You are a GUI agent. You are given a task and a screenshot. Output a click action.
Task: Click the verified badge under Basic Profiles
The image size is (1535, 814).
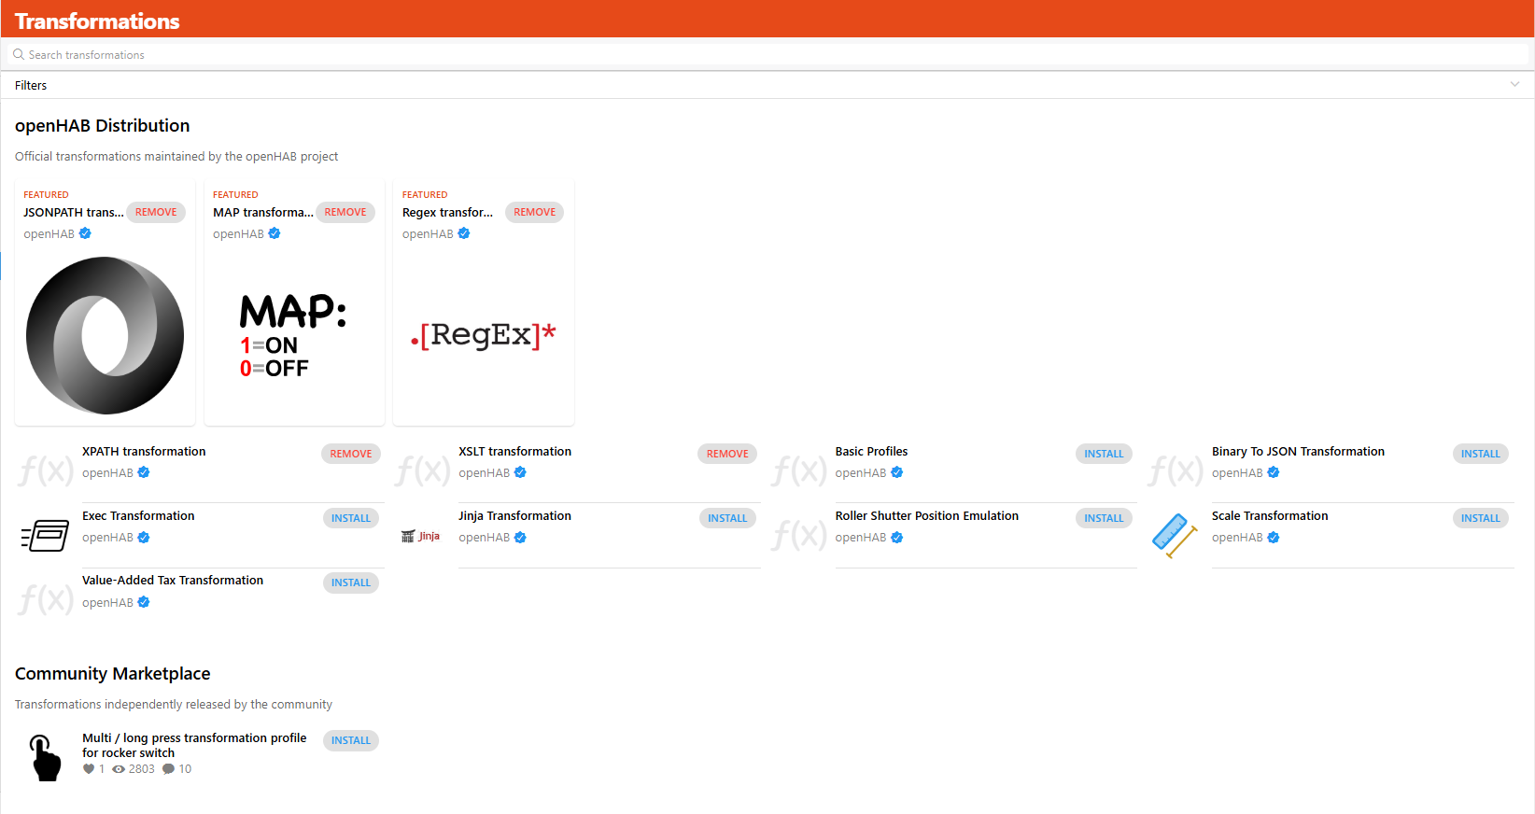pos(896,472)
